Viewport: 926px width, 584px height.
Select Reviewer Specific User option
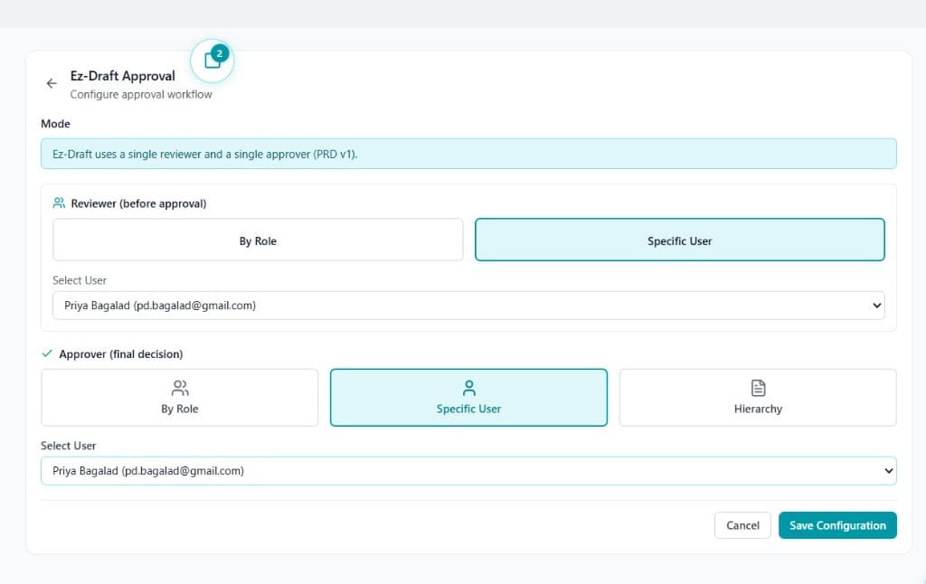point(680,240)
